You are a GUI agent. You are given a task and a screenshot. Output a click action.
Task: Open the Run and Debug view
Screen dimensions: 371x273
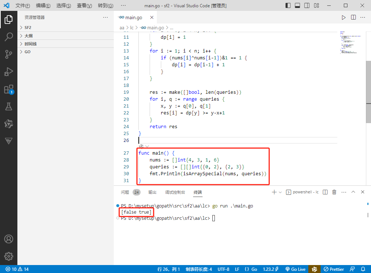pyautogui.click(x=9, y=72)
